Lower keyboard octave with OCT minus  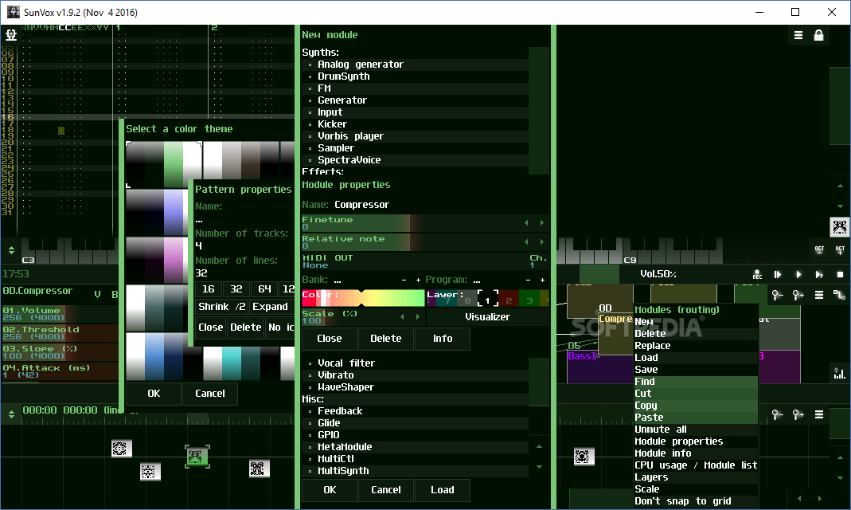click(x=819, y=250)
